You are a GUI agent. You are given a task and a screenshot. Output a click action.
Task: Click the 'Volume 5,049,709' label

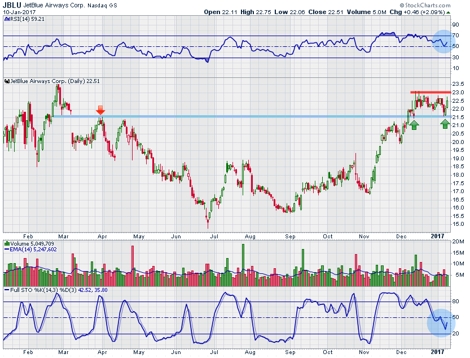click(x=32, y=244)
